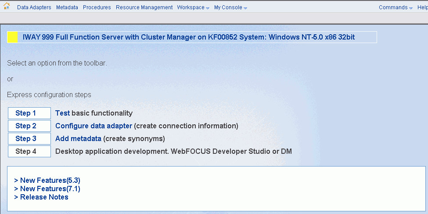Click the IWAY 999 server title text
The height and width of the screenshot is (214, 428).
(189, 37)
